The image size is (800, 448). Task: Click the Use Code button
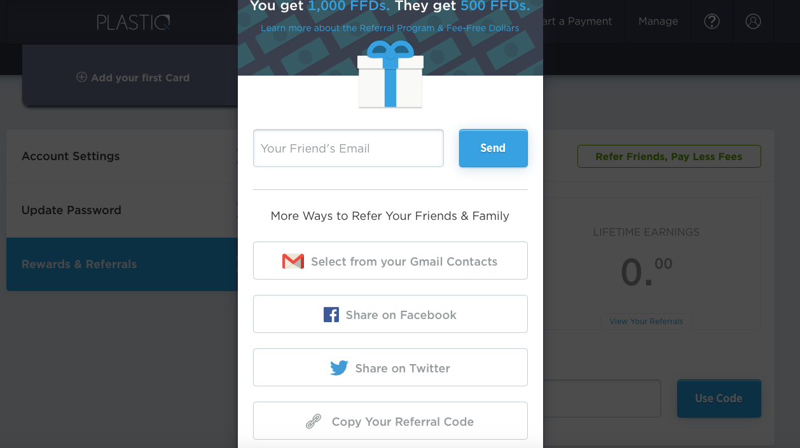pyautogui.click(x=719, y=398)
